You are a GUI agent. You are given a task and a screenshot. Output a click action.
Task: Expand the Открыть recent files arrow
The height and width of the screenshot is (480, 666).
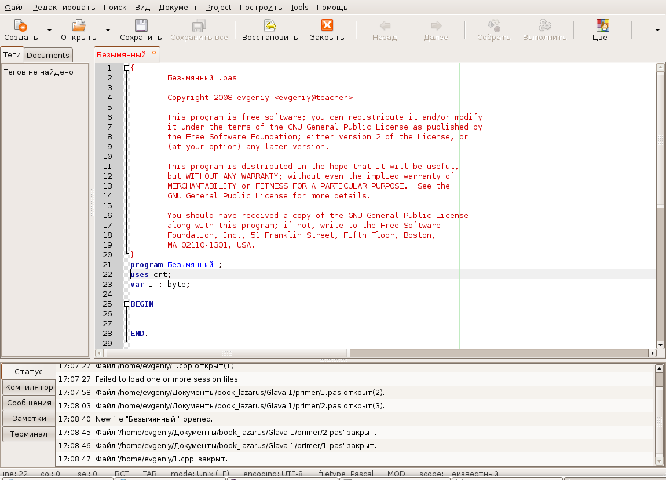tap(108, 29)
